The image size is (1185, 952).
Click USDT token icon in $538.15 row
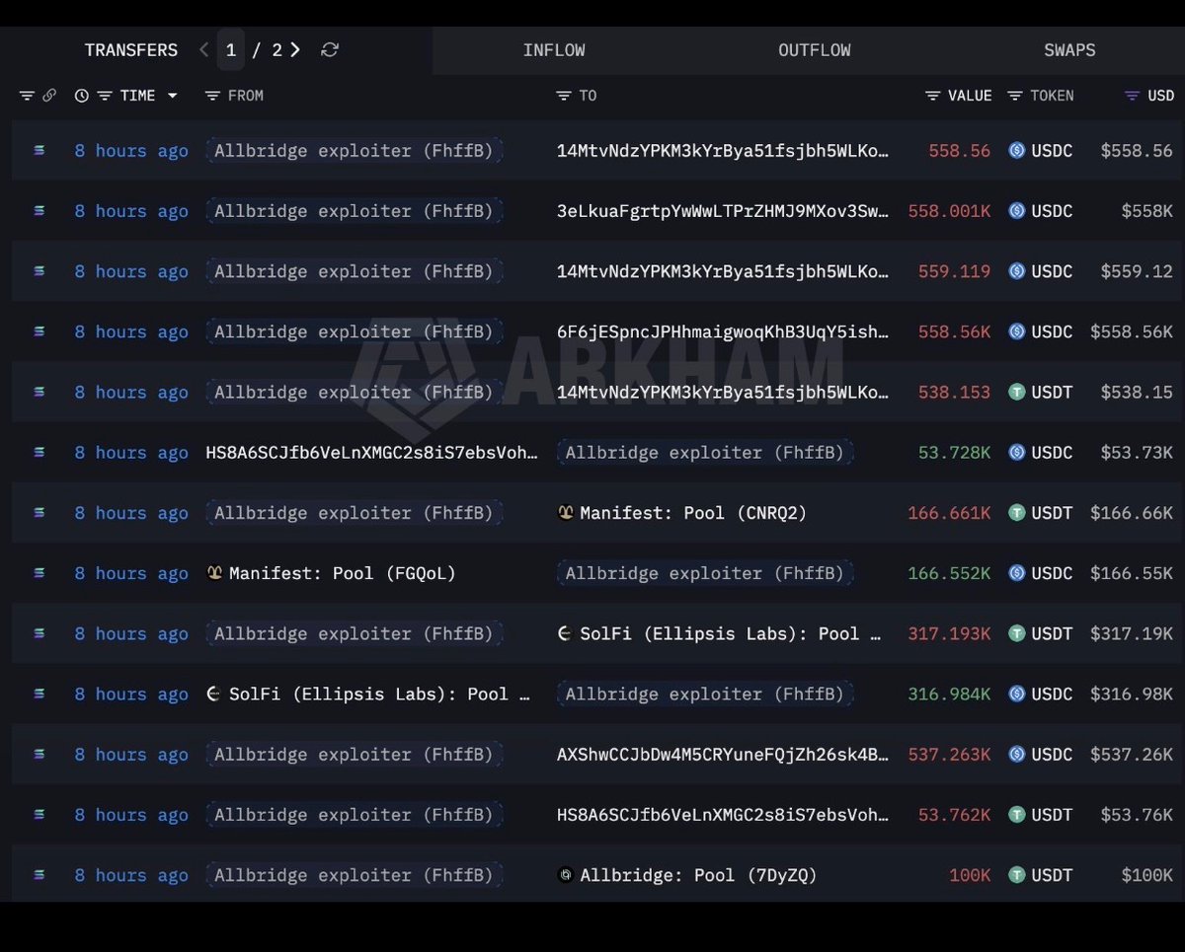pos(1016,392)
